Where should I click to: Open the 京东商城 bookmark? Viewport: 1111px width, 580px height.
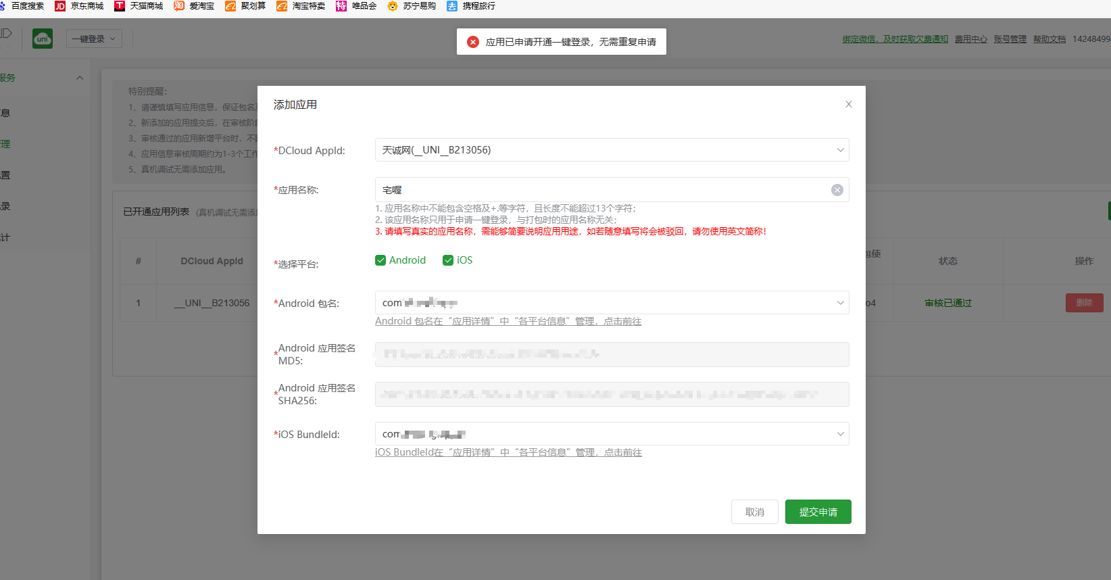80,6
